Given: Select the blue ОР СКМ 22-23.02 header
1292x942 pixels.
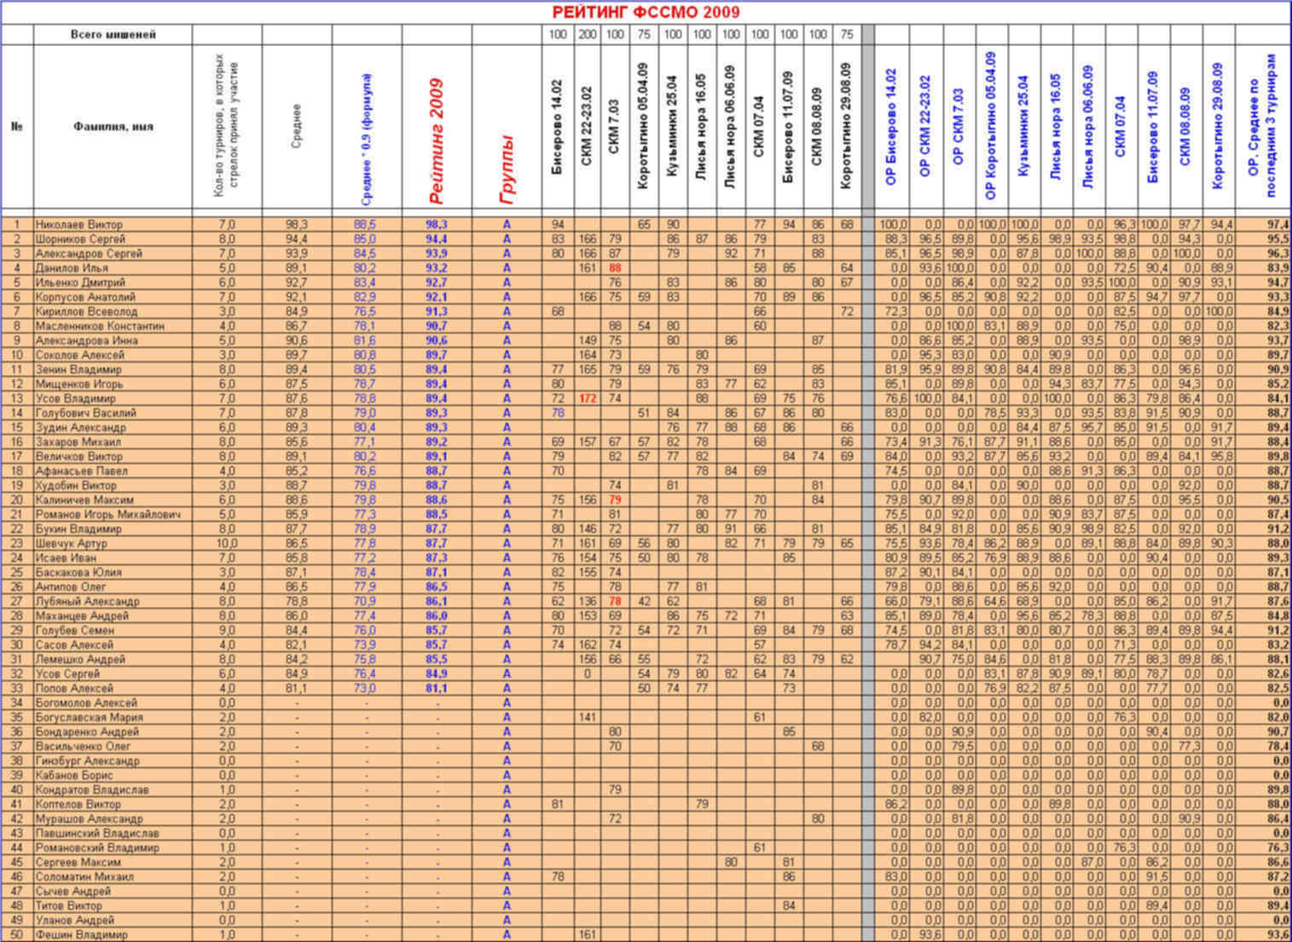Looking at the screenshot, I should click(925, 128).
